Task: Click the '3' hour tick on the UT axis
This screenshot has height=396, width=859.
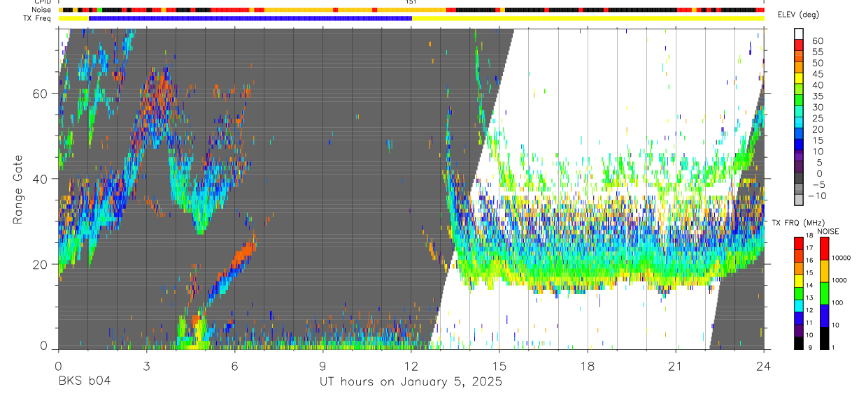Action: coord(146,366)
